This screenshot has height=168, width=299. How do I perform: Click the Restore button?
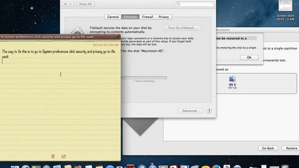[291, 148]
